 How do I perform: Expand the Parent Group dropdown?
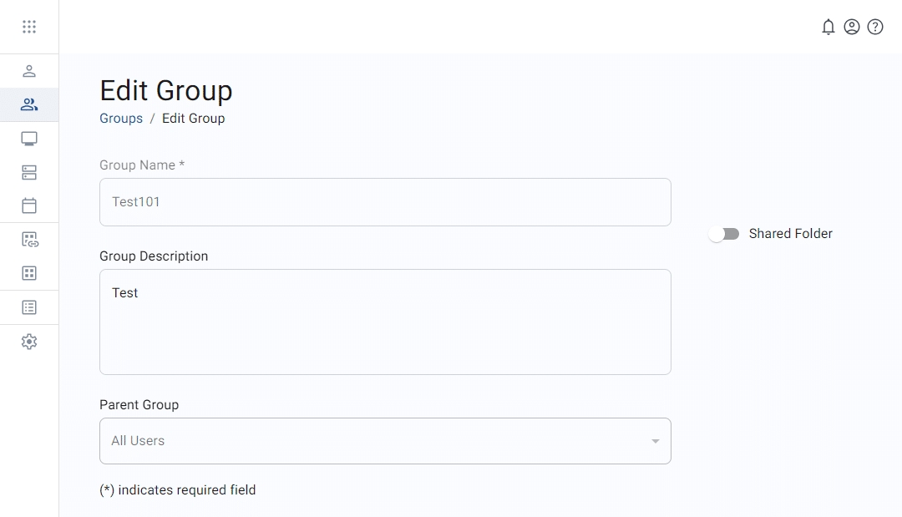(655, 441)
